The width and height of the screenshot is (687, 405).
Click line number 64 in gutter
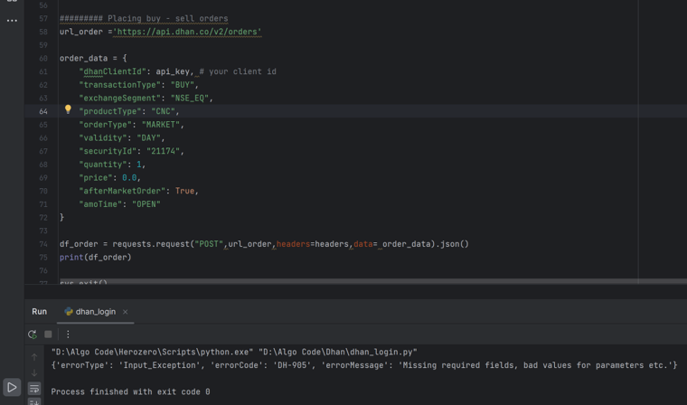tap(42, 111)
